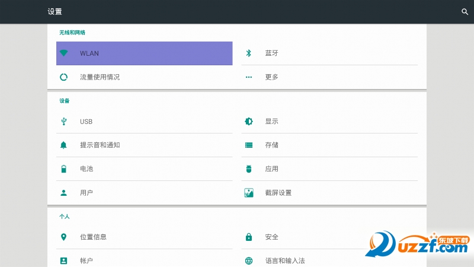
Task: Click the storage icon
Action: [x=249, y=145]
